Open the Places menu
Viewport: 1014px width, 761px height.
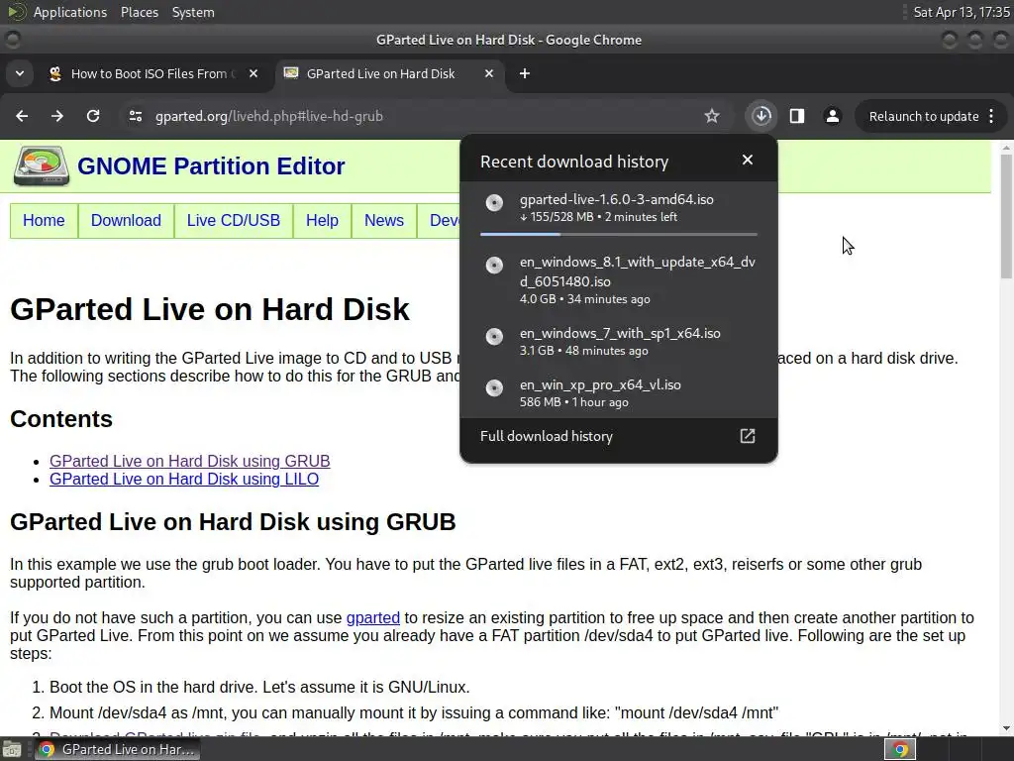click(139, 12)
